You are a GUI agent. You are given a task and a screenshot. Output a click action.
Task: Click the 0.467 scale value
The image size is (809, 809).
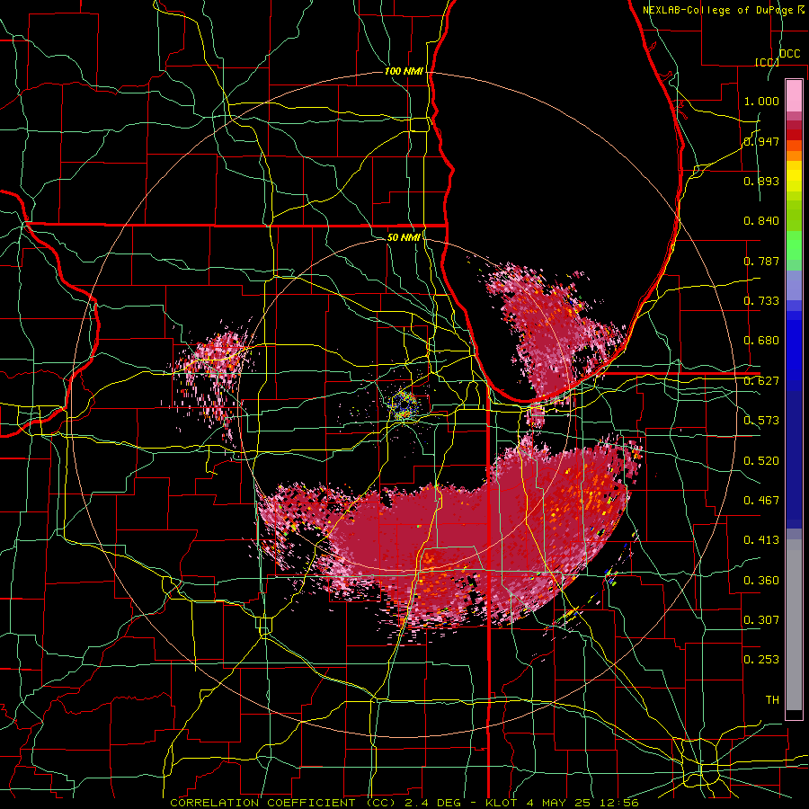coord(761,501)
